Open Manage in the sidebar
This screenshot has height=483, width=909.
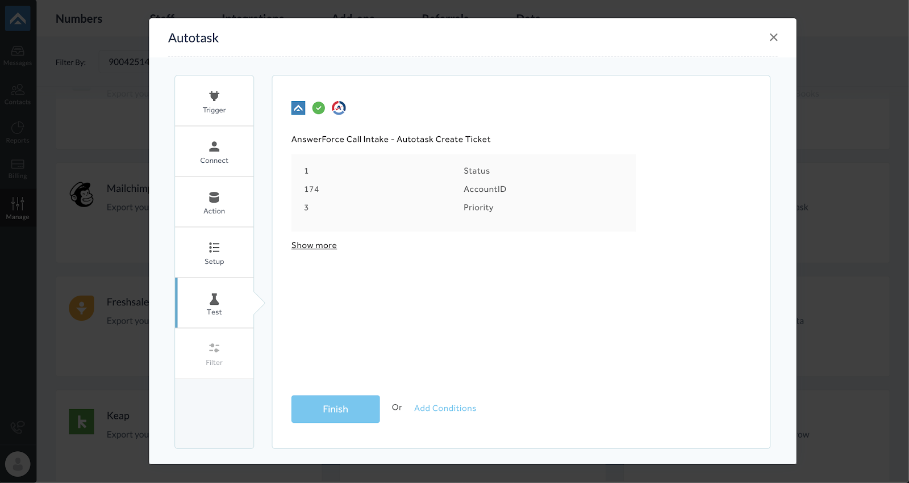[x=18, y=208]
